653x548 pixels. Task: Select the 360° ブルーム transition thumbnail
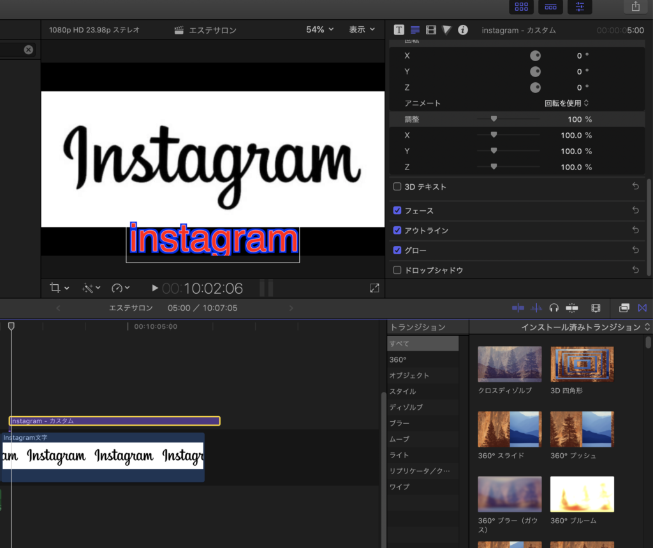[582, 494]
